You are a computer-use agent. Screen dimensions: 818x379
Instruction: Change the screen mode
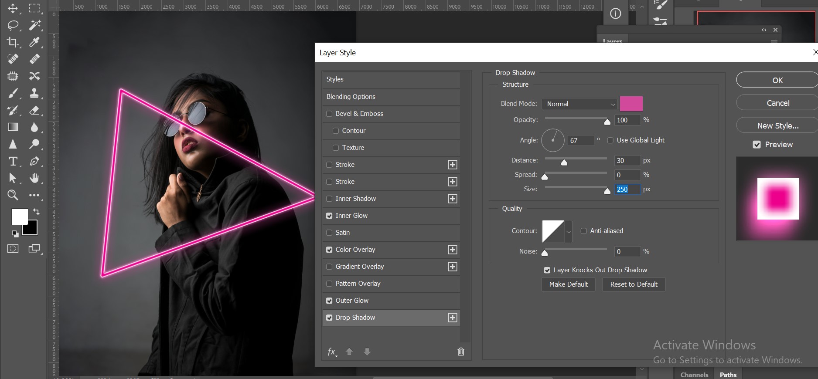34,249
